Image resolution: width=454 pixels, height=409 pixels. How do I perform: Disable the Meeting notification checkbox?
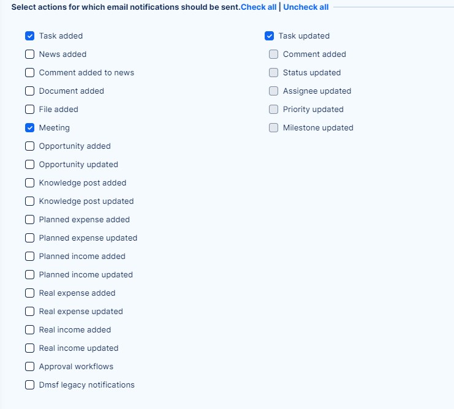29,128
